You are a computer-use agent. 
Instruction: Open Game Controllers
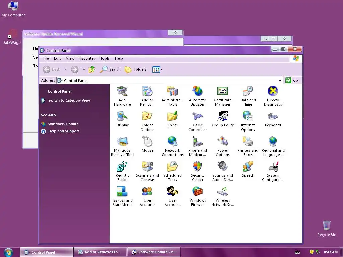pos(198,121)
